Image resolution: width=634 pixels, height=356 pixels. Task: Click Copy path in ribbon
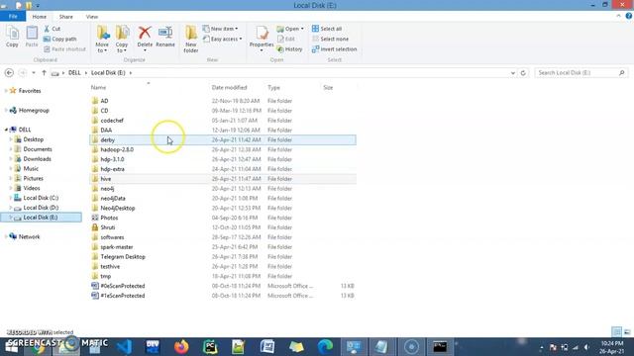coord(59,40)
